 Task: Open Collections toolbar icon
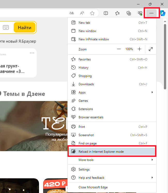pos(129,13)
